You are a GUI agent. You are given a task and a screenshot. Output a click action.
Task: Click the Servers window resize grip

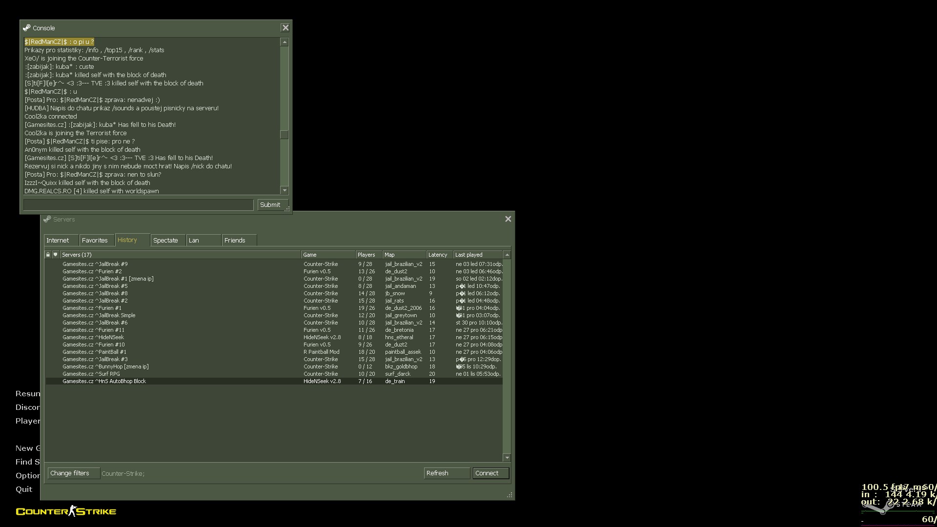[509, 495]
